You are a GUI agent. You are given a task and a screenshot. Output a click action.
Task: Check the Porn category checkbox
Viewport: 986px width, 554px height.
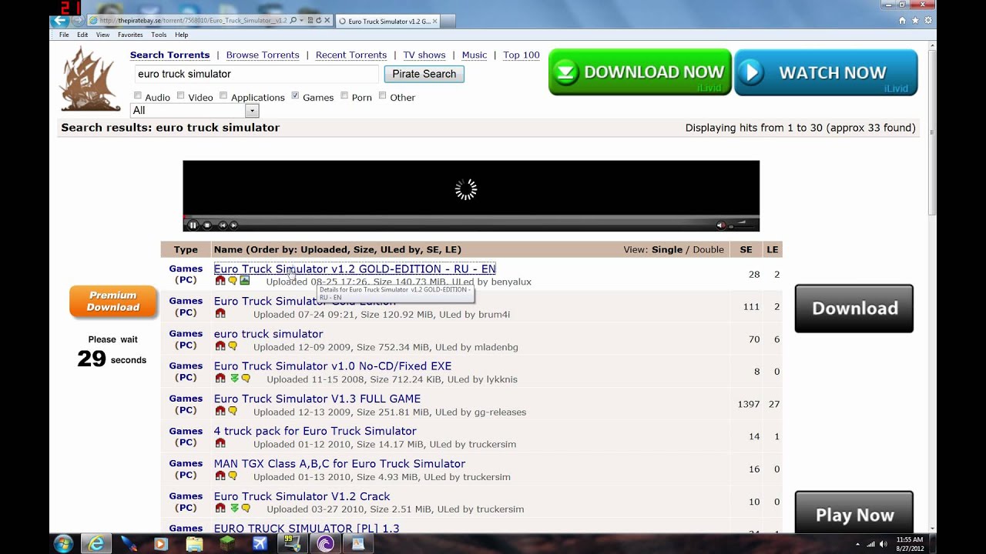coord(344,96)
